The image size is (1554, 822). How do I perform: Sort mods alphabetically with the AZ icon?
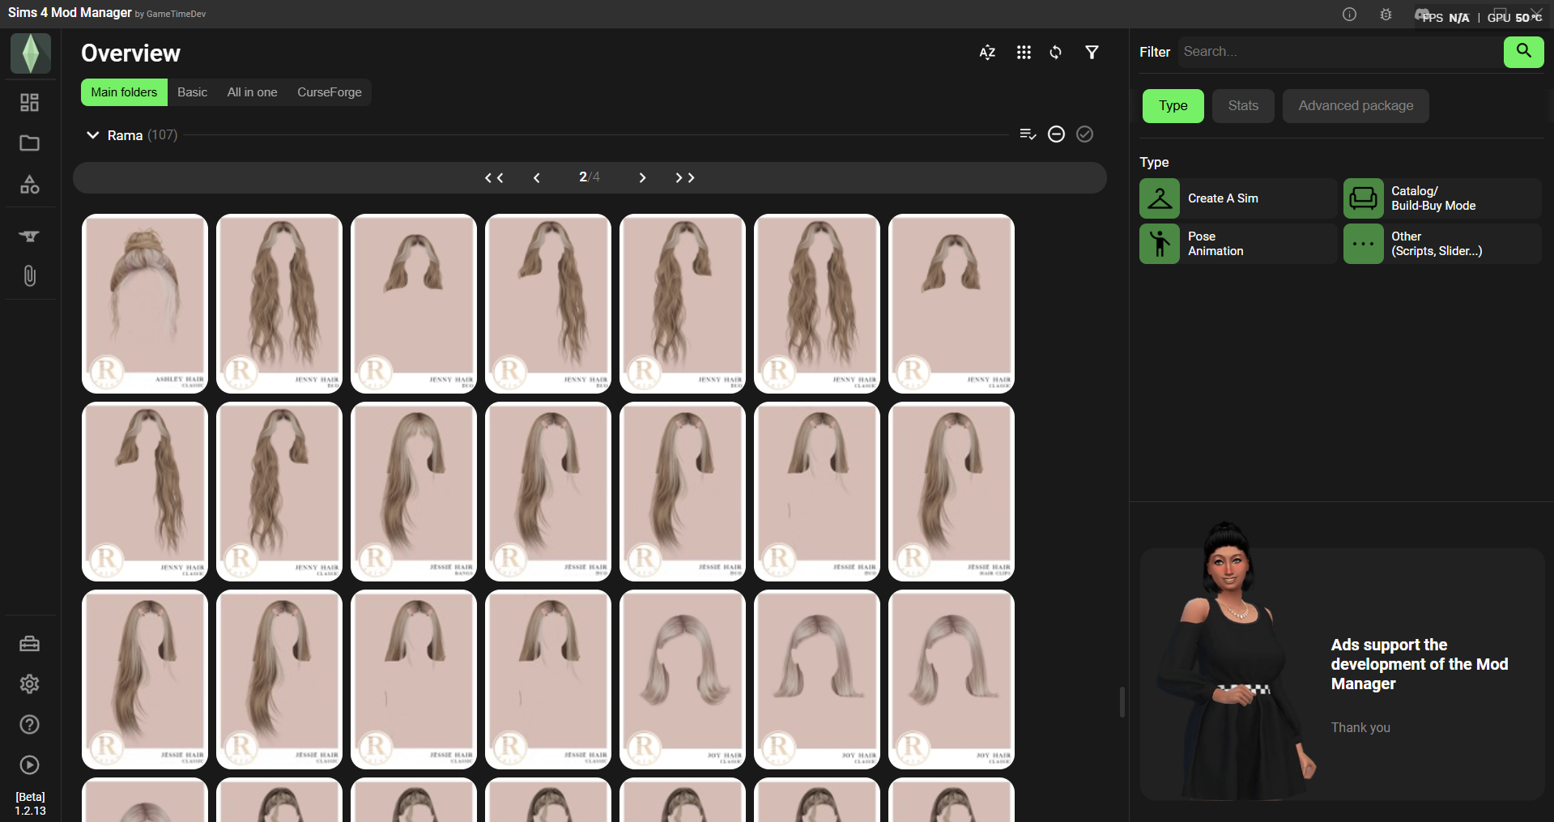pos(987,53)
